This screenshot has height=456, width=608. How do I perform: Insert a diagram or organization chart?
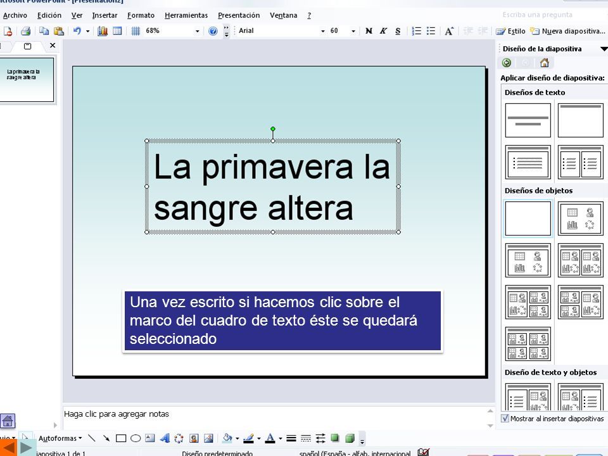tap(179, 438)
